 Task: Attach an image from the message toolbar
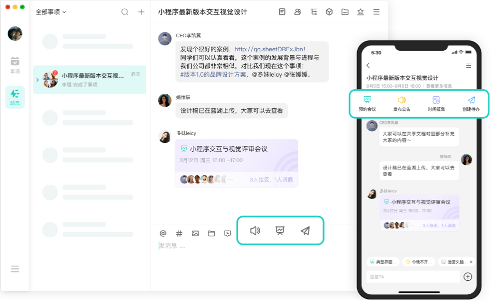pos(195,233)
